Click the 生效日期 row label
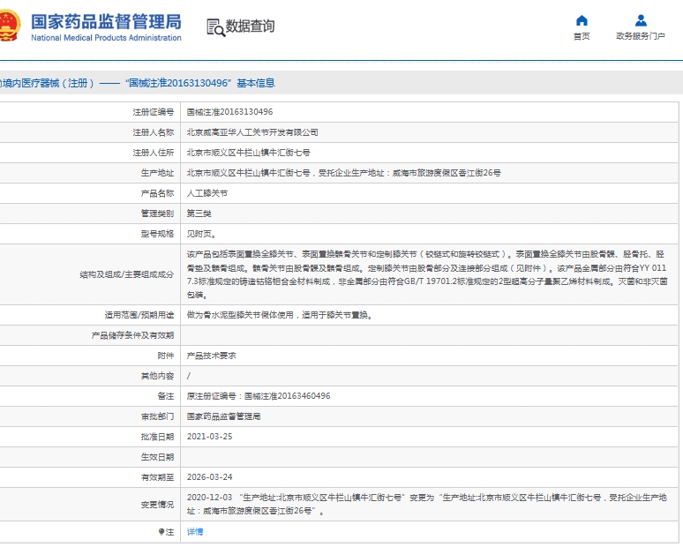 (157, 457)
